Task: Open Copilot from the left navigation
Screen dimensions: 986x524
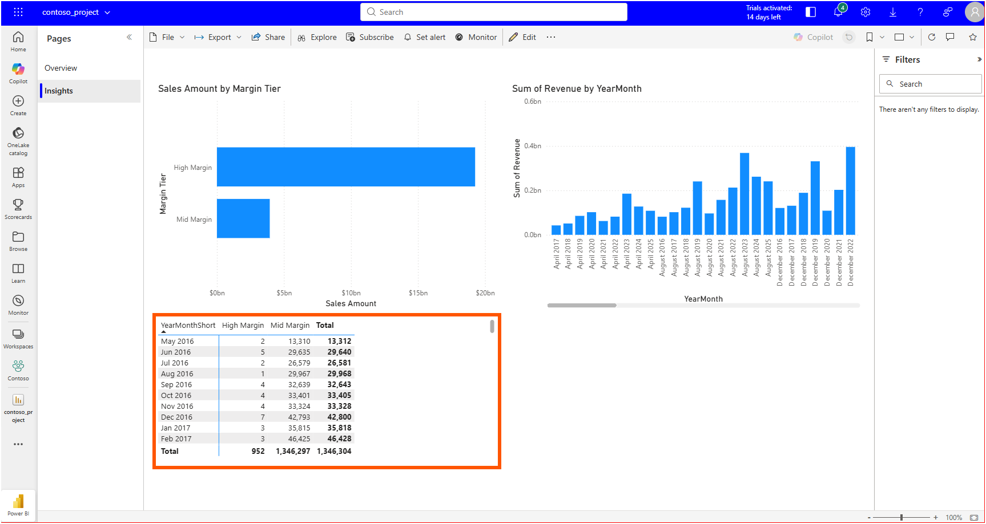Action: [18, 73]
